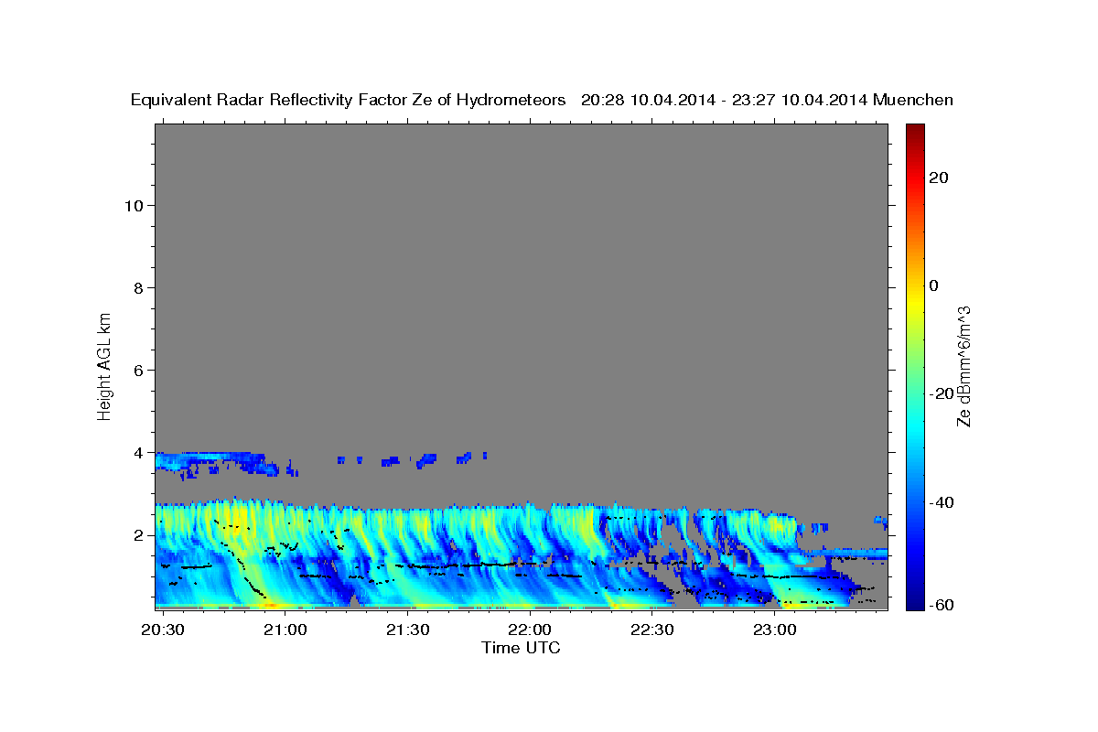
Task: Pick the dark red top of the colorbar
Action: [915, 133]
